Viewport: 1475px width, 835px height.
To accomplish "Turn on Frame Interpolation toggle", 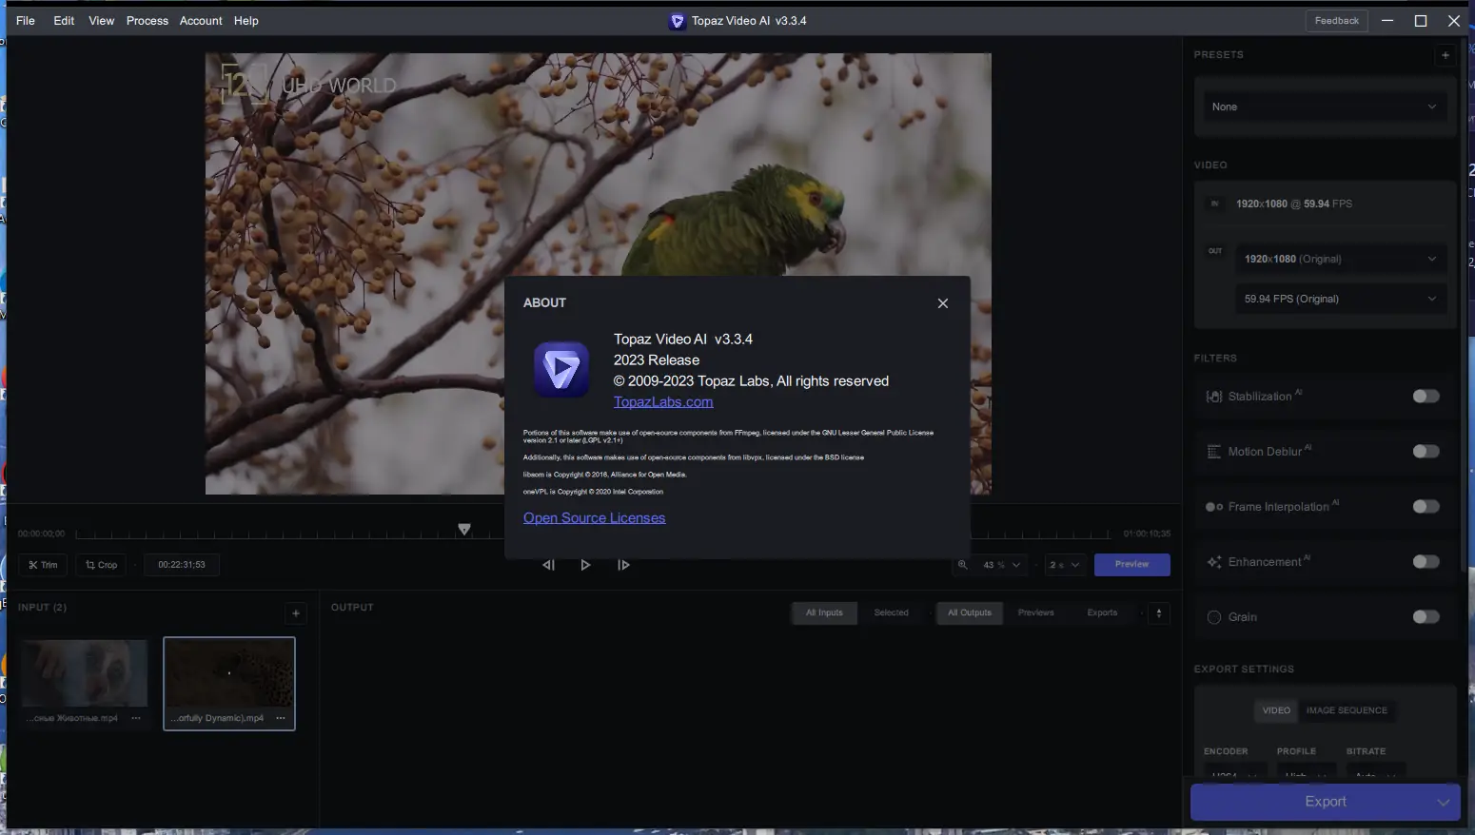I will pos(1426,507).
